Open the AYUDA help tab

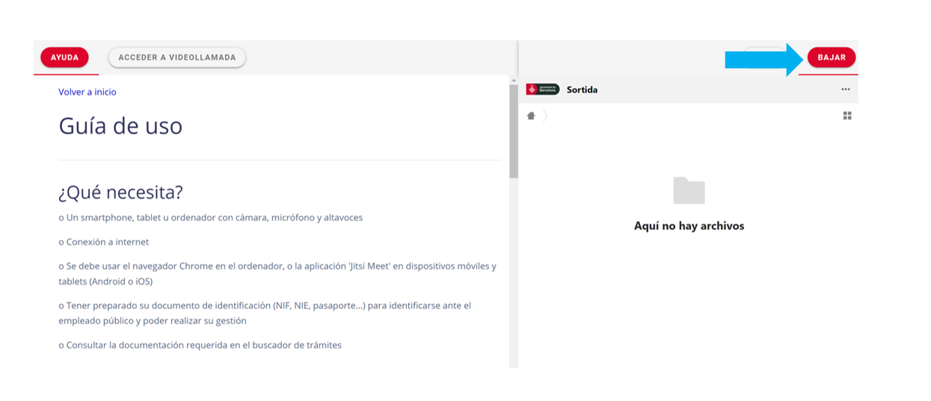pyautogui.click(x=64, y=57)
